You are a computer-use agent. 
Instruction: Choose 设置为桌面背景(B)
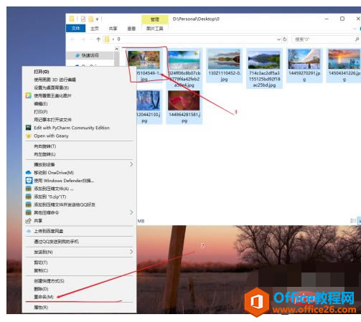point(52,87)
